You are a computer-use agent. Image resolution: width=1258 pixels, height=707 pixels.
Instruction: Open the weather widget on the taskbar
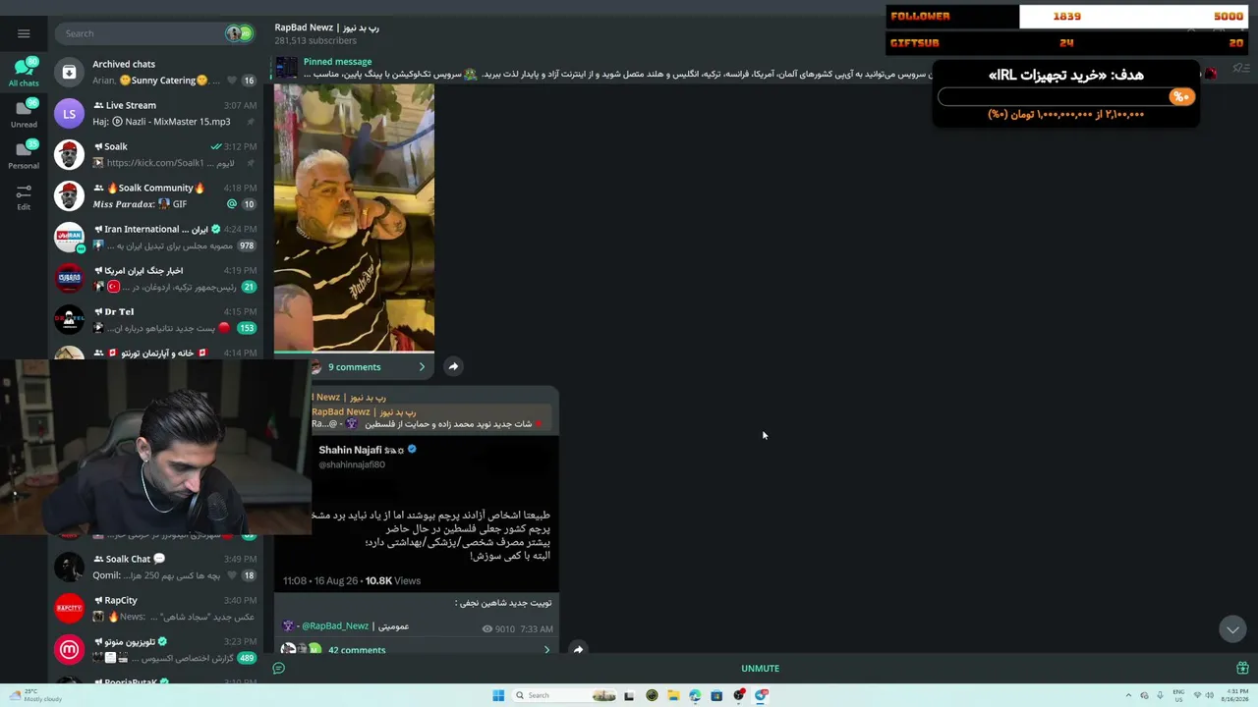[37, 695]
